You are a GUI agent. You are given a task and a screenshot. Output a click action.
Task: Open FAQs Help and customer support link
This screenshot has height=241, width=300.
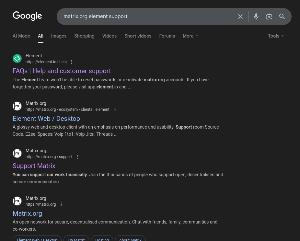(x=62, y=71)
